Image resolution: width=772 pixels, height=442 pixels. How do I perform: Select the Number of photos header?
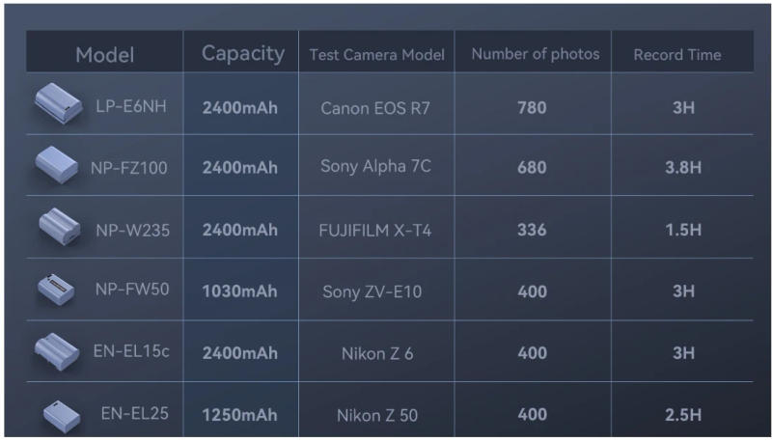point(535,55)
